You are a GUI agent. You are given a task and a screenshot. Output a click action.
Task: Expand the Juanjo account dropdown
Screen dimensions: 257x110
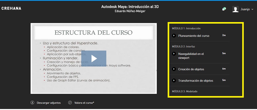click(x=253, y=9)
